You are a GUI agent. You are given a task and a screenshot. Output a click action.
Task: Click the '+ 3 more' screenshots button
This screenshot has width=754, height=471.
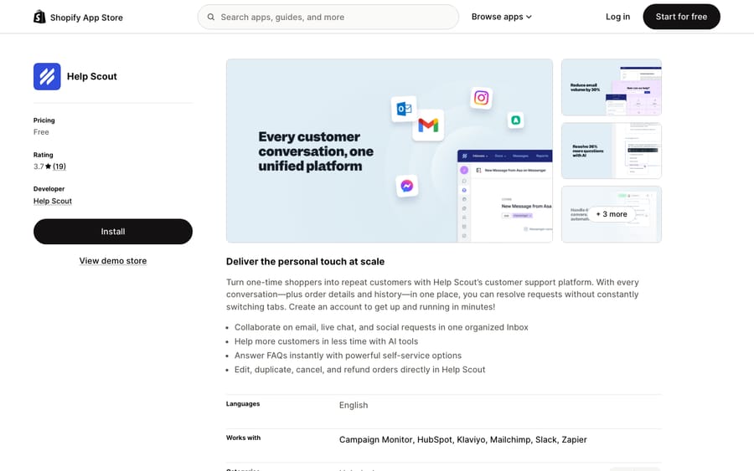[x=612, y=214]
